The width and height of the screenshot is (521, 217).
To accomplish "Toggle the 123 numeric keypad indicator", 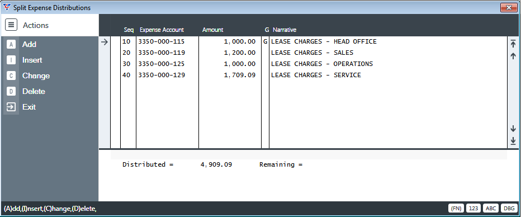I will [473, 209].
